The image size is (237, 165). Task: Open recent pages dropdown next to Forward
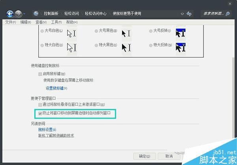24,14
